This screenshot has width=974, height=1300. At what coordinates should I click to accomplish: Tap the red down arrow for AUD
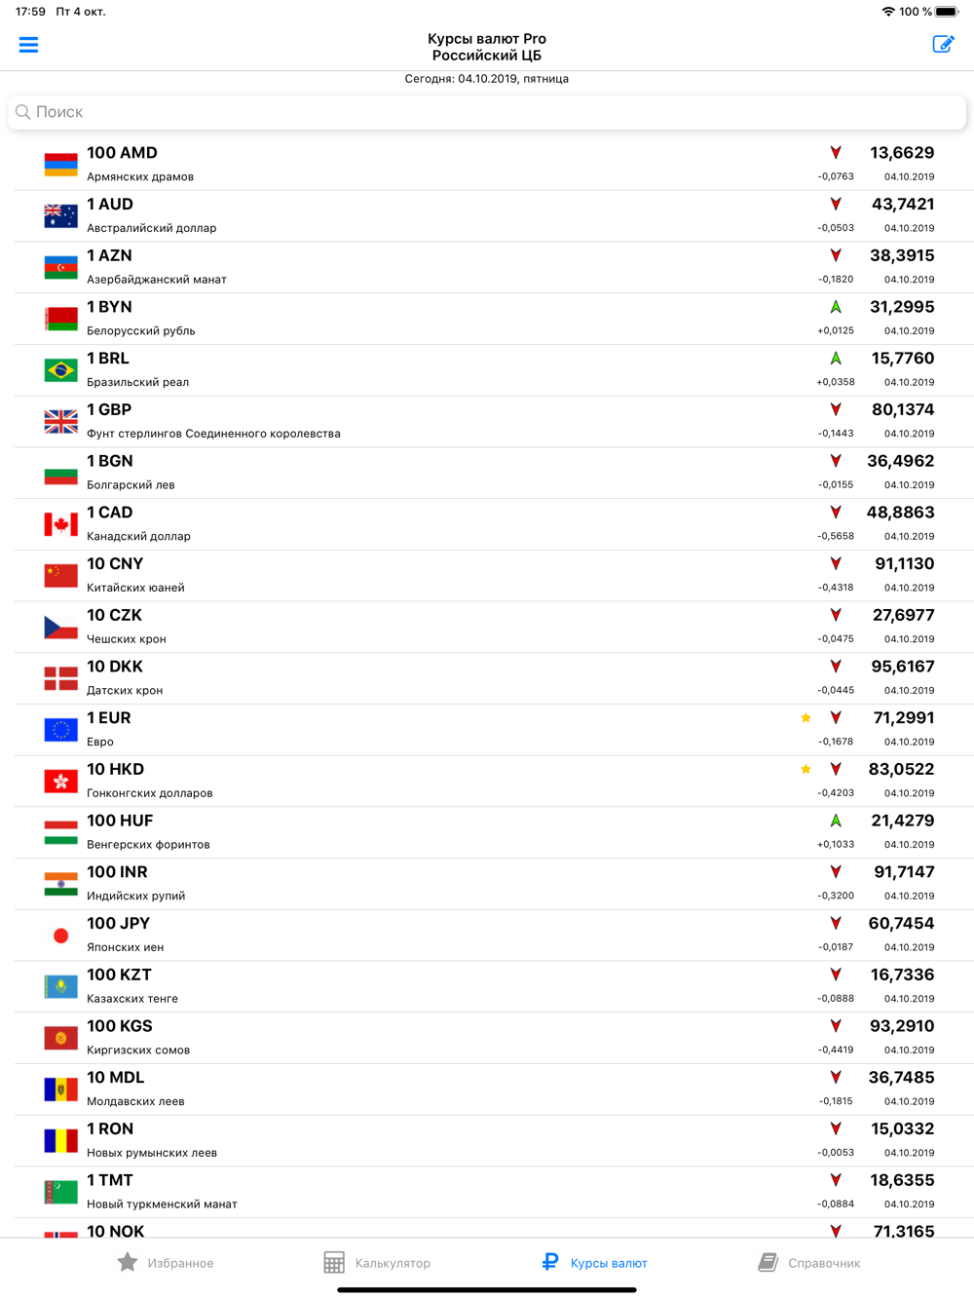tap(836, 205)
